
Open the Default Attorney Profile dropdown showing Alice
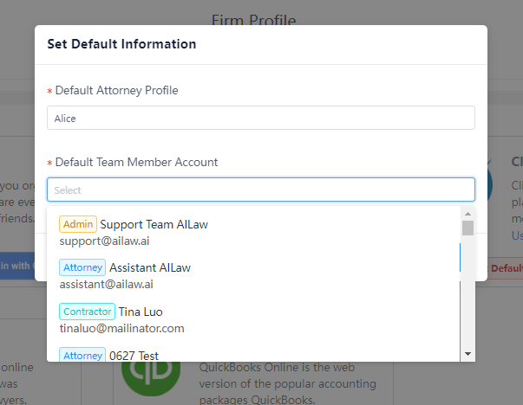pos(261,118)
